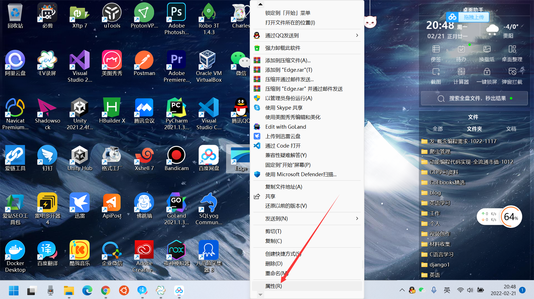Switch to the 文件夹 tab in the file panel
Screen dimensions: 534x299
pyautogui.click(x=474, y=129)
